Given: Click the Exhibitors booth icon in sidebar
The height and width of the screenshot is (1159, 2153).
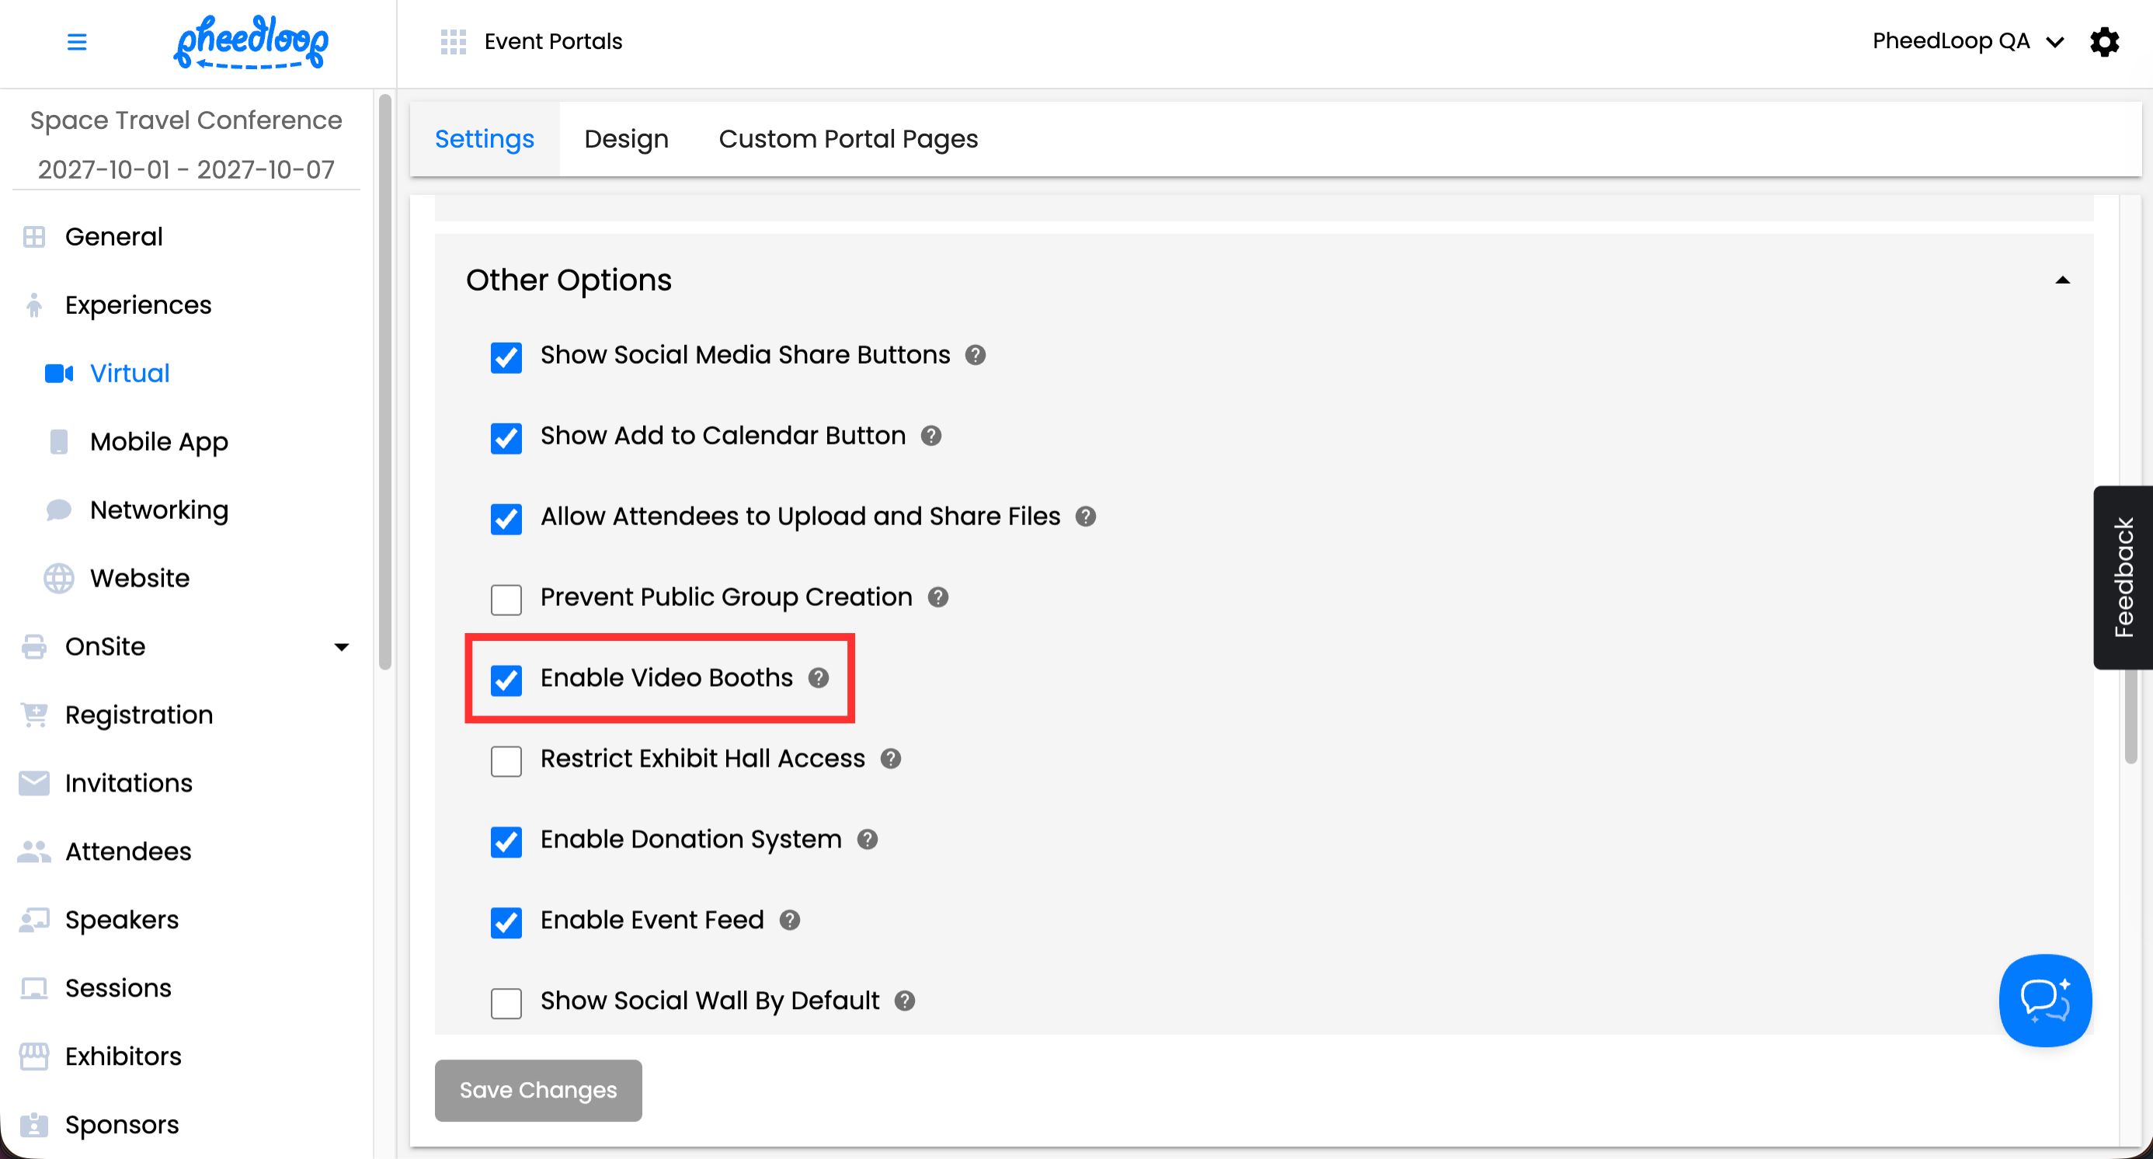Looking at the screenshot, I should (x=34, y=1056).
